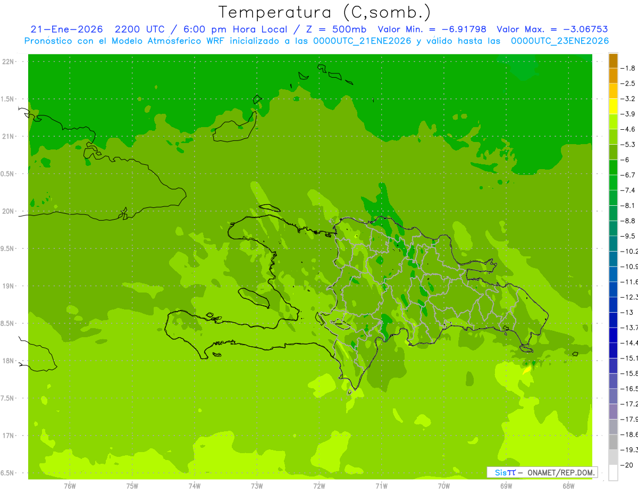Click the '-13' colorbar value
Viewport: 638px width, 493px height.
626,312
